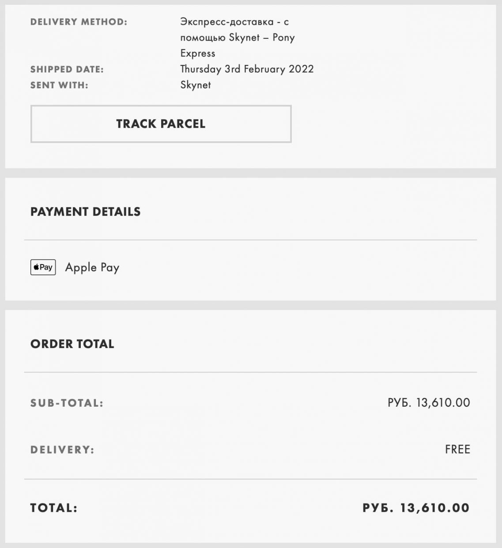Click the sub-total amount РУБ. 13,610.00
Screen dimensions: 502x548
pyautogui.click(x=428, y=403)
